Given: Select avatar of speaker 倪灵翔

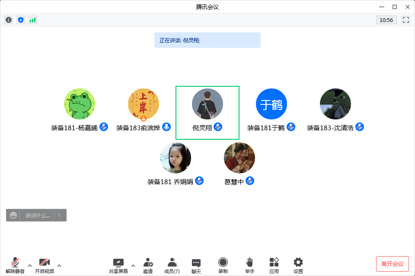Looking at the screenshot, I should pos(207,104).
